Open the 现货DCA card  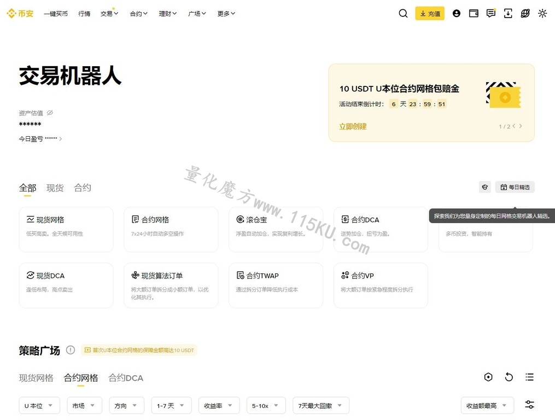(x=66, y=285)
